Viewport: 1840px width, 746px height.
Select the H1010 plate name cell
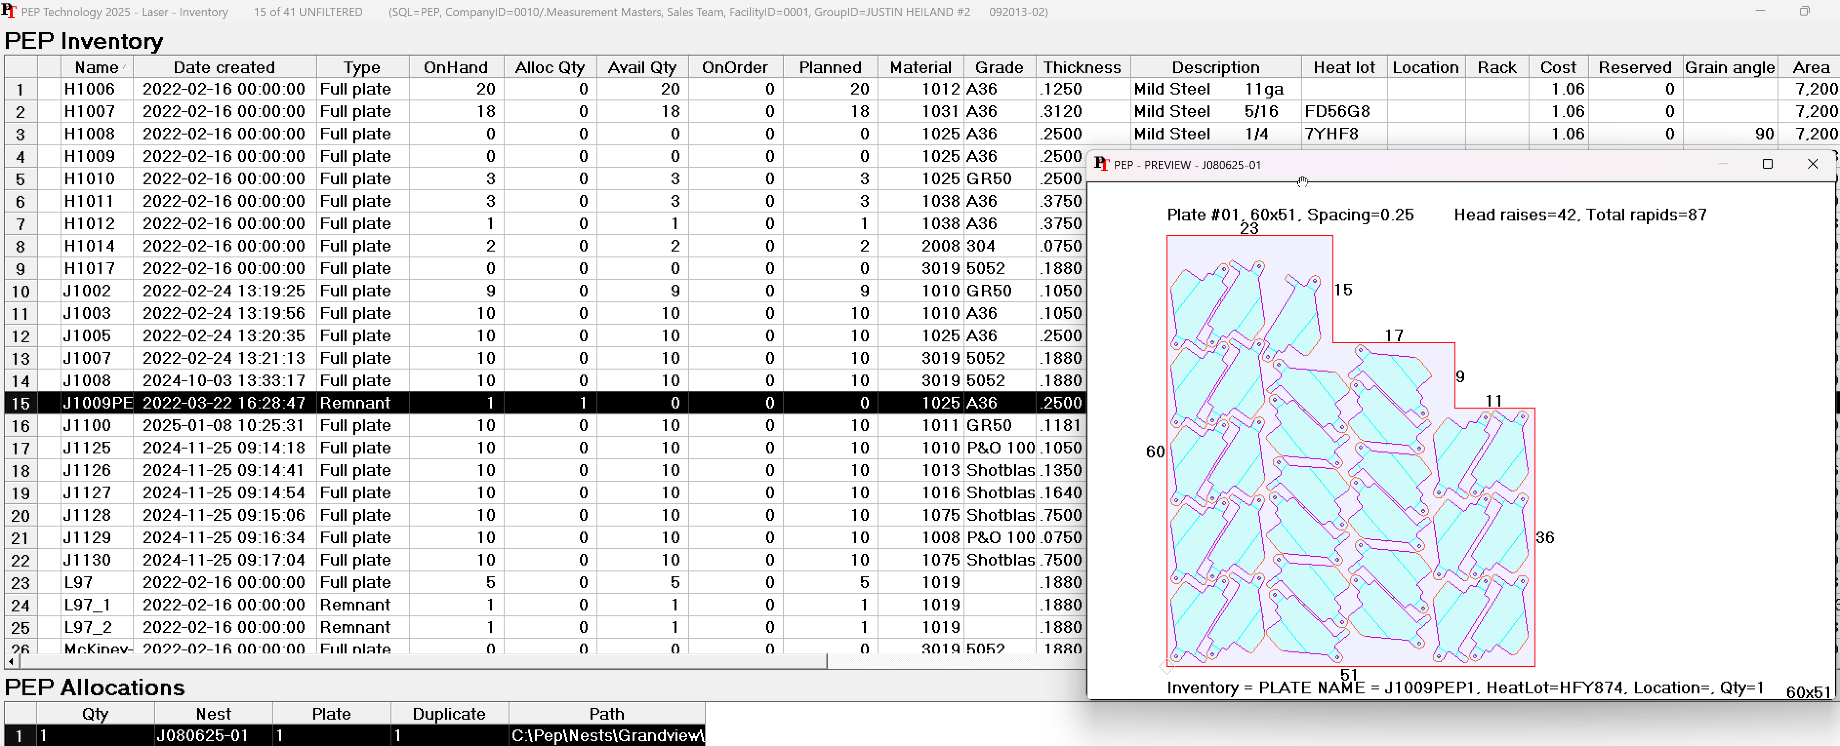tap(97, 178)
